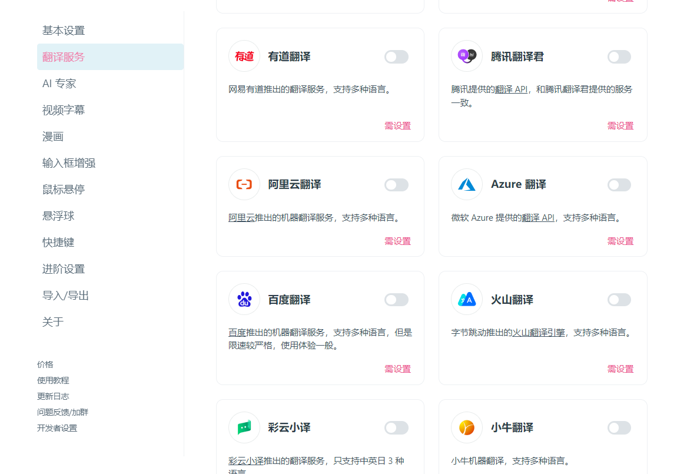This screenshot has height=474, width=697.
Task: Open 需设置 on the 阿里云翻译 card
Action: click(x=398, y=241)
